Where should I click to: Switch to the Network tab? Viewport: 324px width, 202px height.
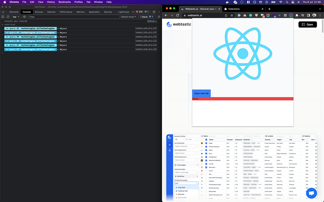pyautogui.click(x=51, y=12)
